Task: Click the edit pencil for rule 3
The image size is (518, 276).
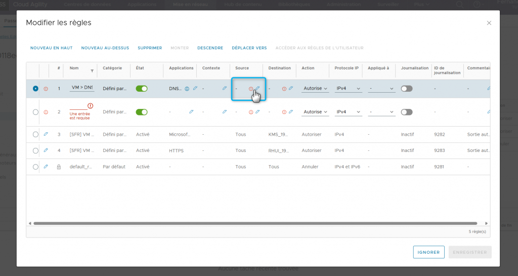Action: pos(46,134)
